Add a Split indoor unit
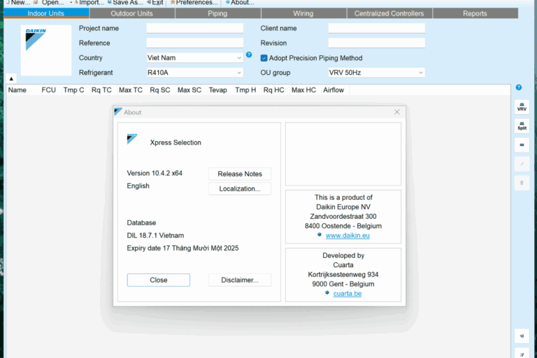Screen dimensions: 537x358 [x=522, y=126]
